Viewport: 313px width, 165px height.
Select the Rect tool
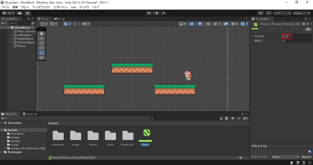[x=41, y=53]
